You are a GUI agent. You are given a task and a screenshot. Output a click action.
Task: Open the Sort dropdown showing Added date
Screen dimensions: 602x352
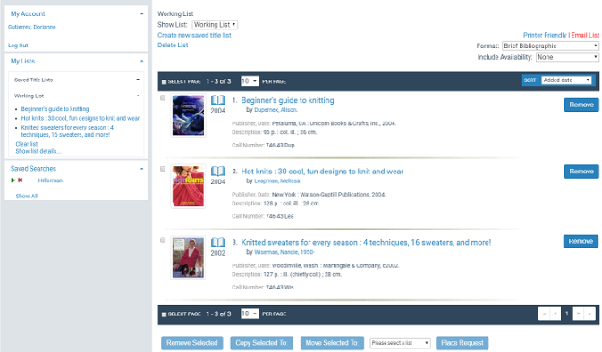pos(567,80)
